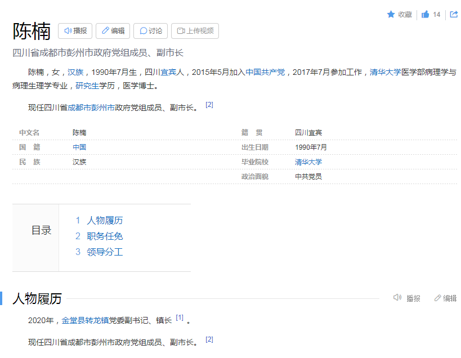Viewport: 461px width, 358px height.
Task: Jump to 1 人物履历 in the contents
Action: click(x=99, y=221)
